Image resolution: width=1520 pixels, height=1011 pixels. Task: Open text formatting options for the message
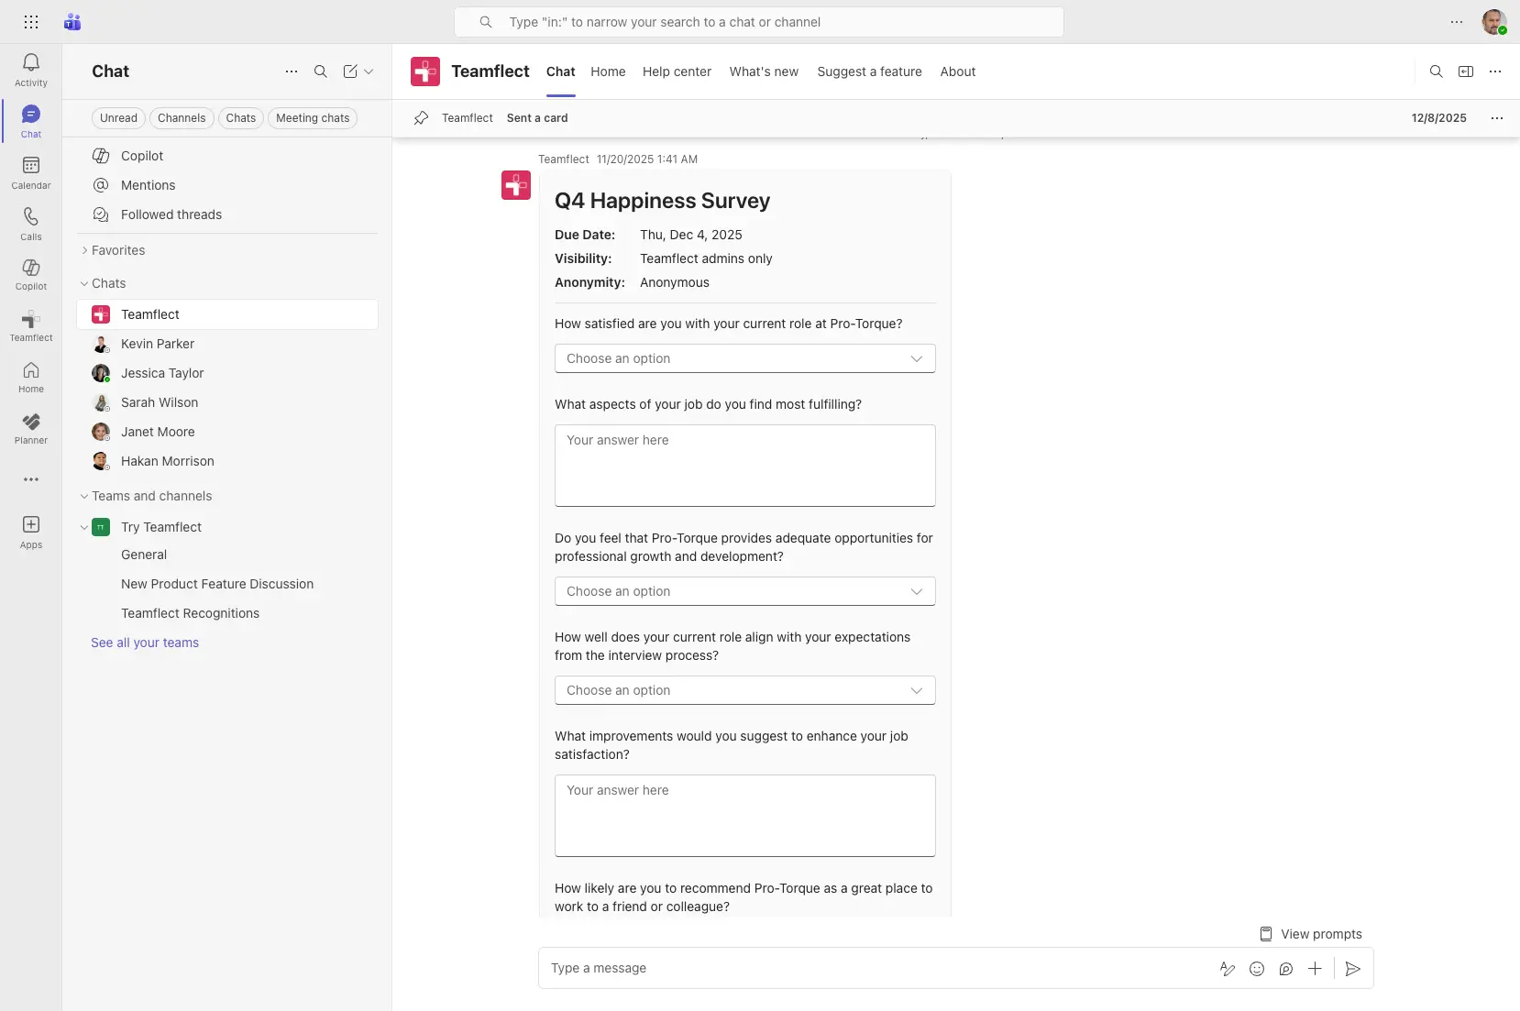[x=1228, y=969]
